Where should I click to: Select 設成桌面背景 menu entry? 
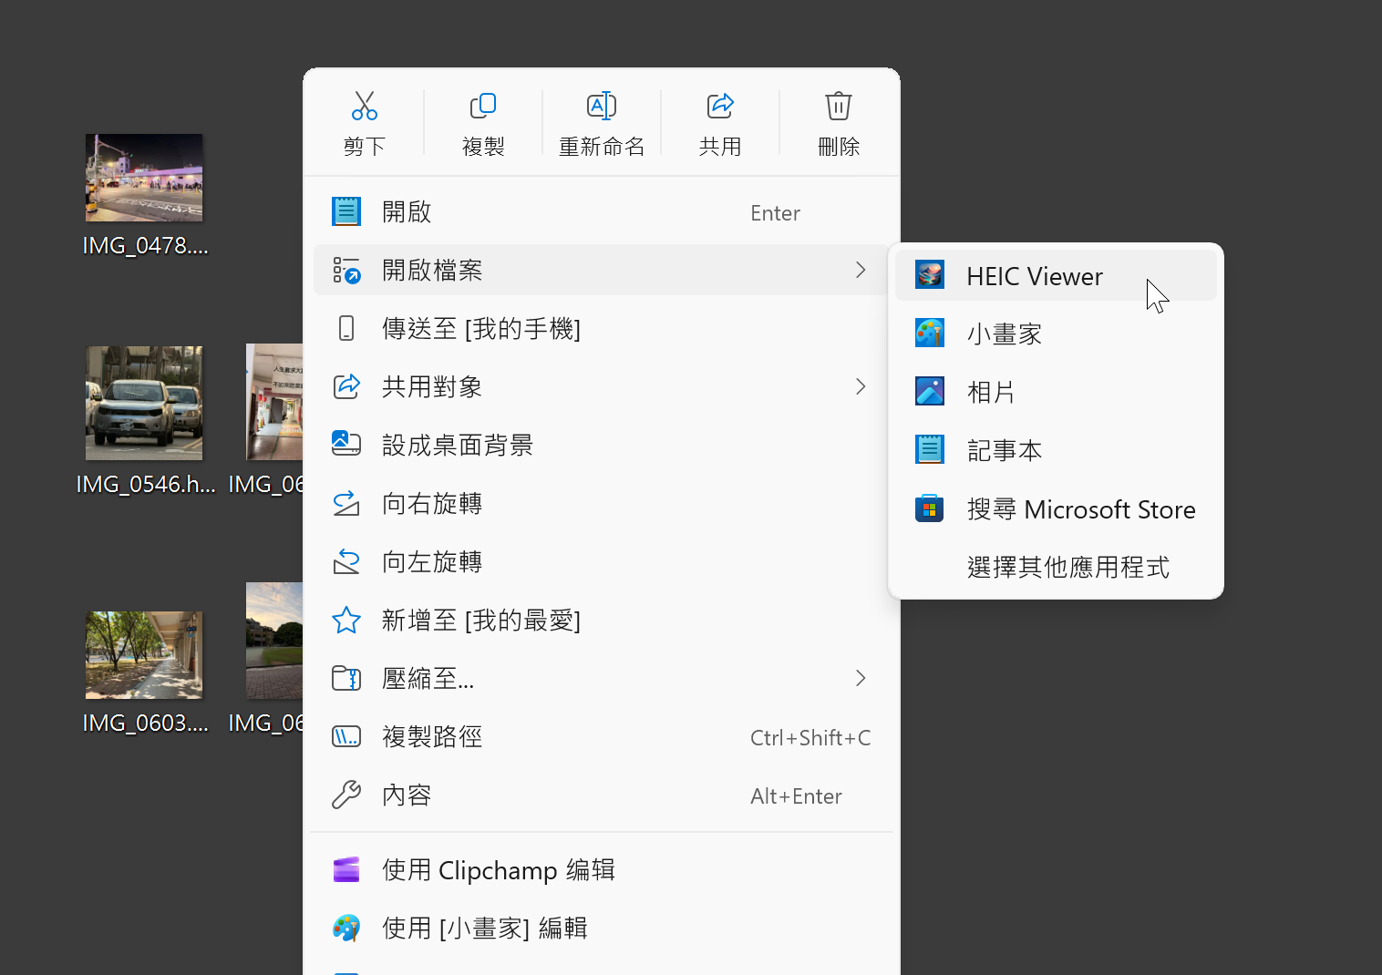click(x=457, y=446)
